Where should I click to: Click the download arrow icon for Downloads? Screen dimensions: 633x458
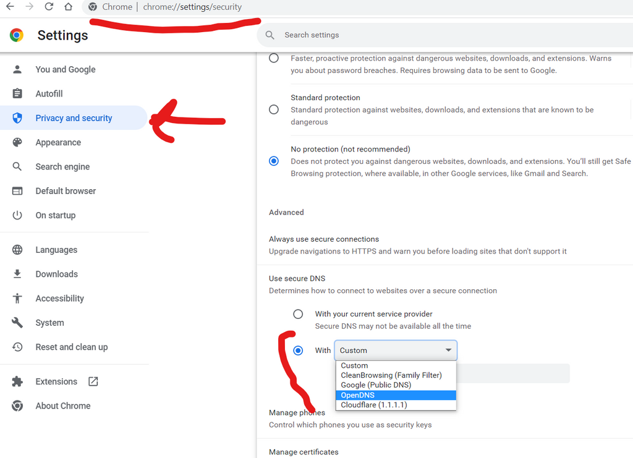17,274
